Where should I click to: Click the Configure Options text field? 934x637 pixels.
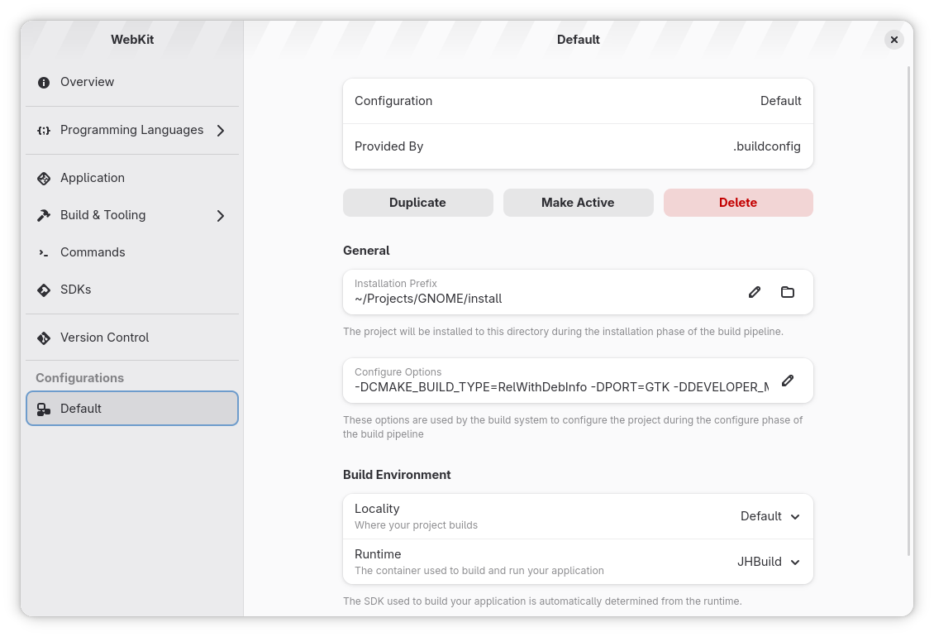(x=561, y=381)
